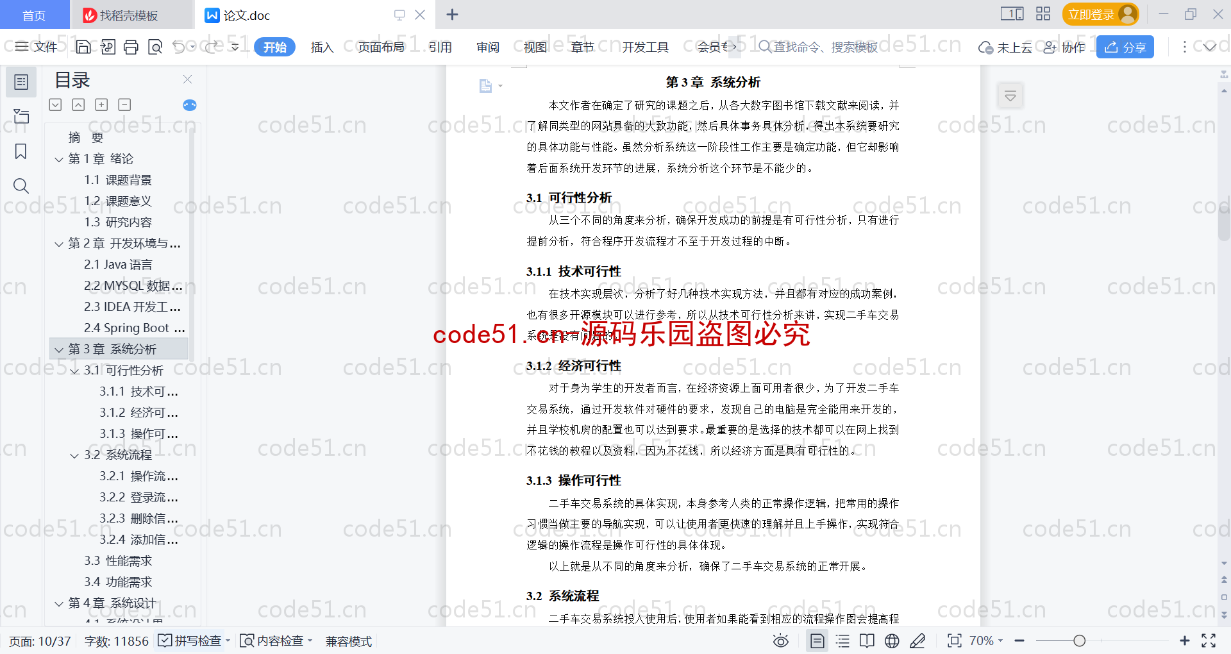Click the 未上云 cloud status button
The height and width of the screenshot is (654, 1231).
[x=1005, y=47]
